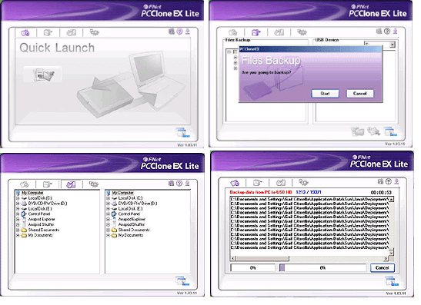
Task: Open Files Backup tab in Quick Launch window
Action: tap(48, 33)
